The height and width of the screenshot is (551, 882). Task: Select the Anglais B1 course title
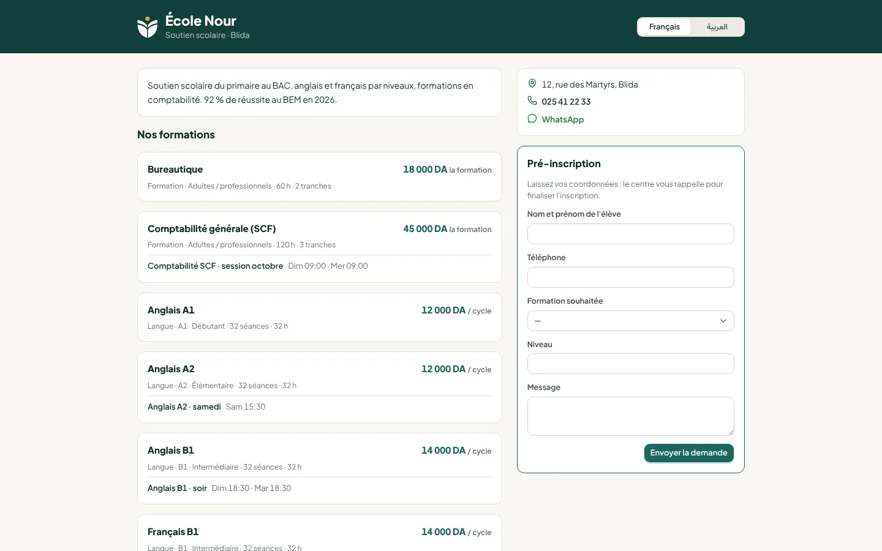click(171, 451)
